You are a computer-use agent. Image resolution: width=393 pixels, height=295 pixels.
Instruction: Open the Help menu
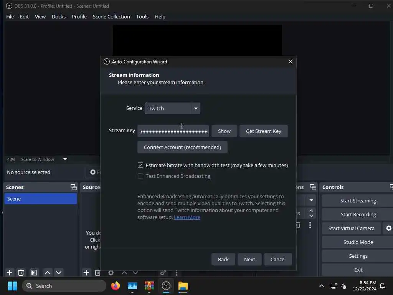tap(160, 17)
